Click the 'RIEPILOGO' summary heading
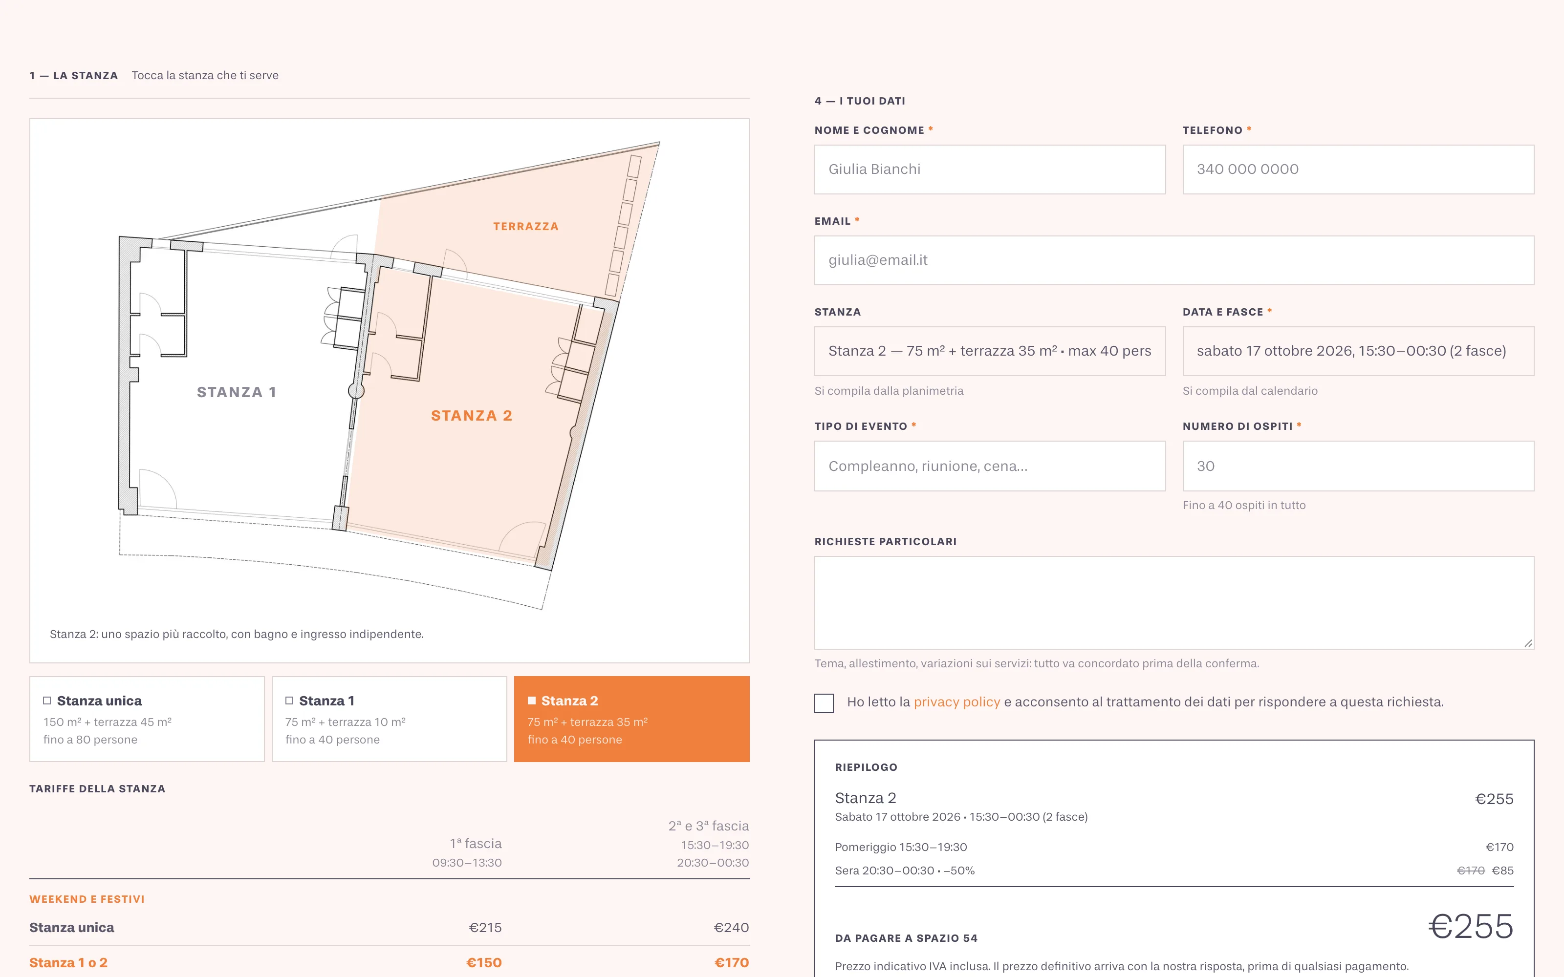 click(x=866, y=767)
